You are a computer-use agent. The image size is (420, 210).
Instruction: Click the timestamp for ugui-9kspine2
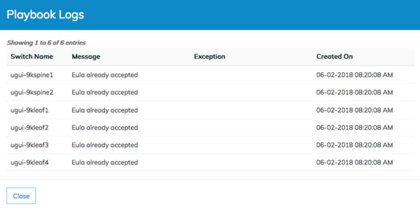pyautogui.click(x=354, y=93)
